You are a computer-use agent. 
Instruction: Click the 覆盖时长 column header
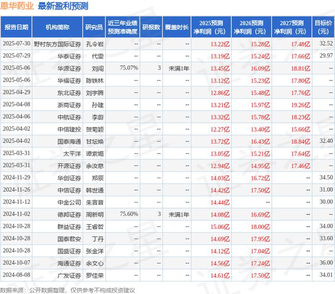tap(177, 27)
